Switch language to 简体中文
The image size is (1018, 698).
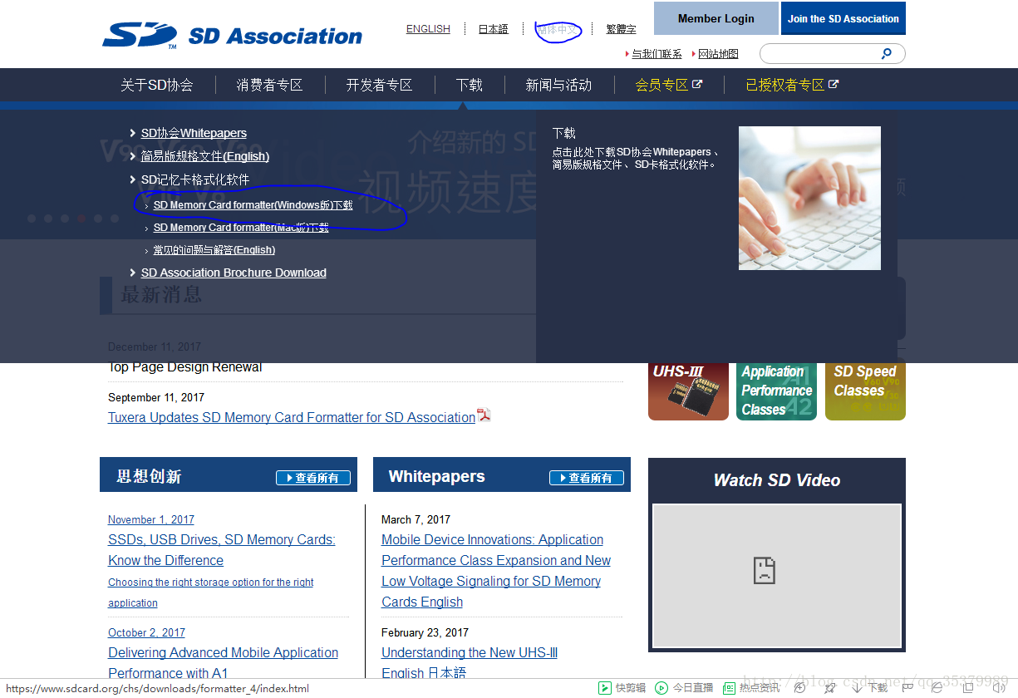tap(558, 29)
